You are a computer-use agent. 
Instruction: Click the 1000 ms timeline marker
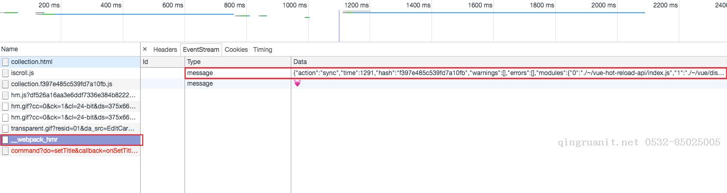tap(295, 5)
